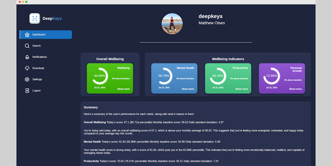The width and height of the screenshot is (332, 166).
Task: Click the bold 'Overall Wellbeing' summary label
Action: click(95, 122)
